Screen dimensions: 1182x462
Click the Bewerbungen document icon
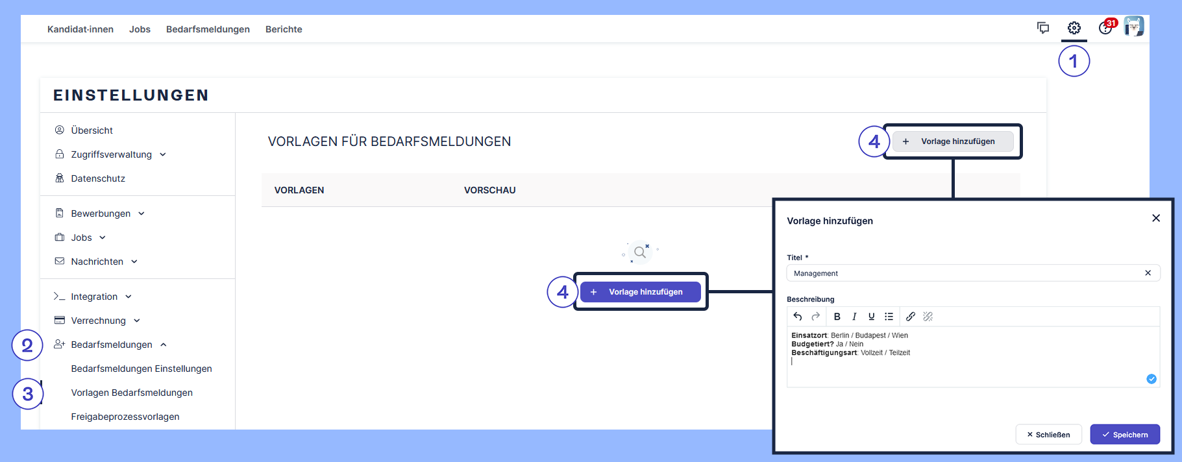pyautogui.click(x=60, y=213)
